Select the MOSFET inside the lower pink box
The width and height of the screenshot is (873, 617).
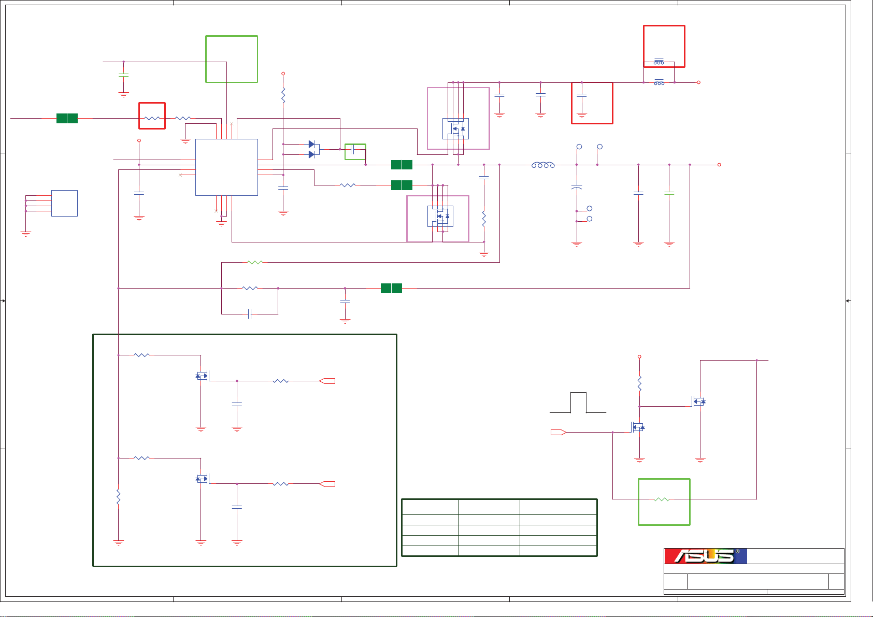point(440,216)
